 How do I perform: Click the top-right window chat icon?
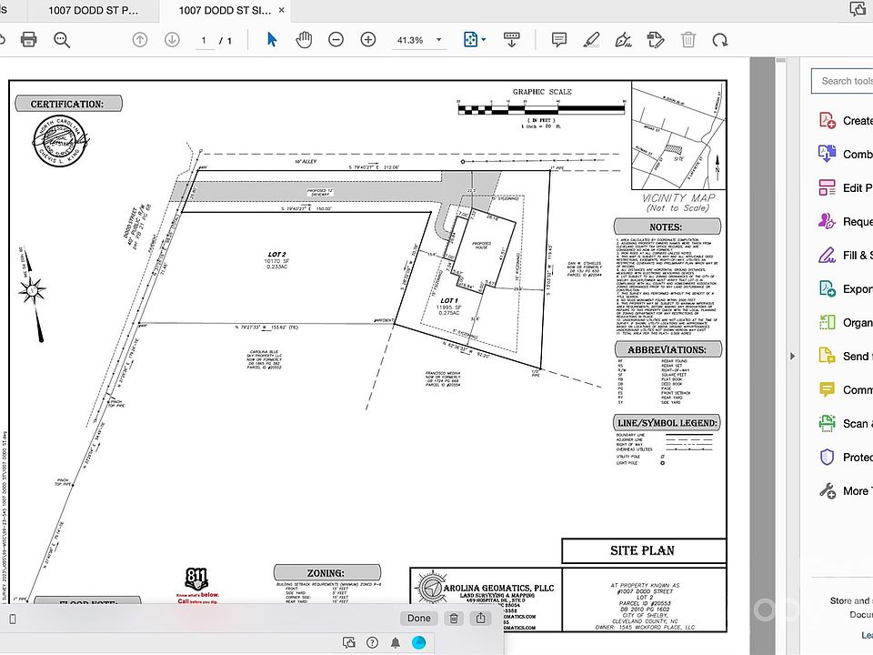point(858,8)
